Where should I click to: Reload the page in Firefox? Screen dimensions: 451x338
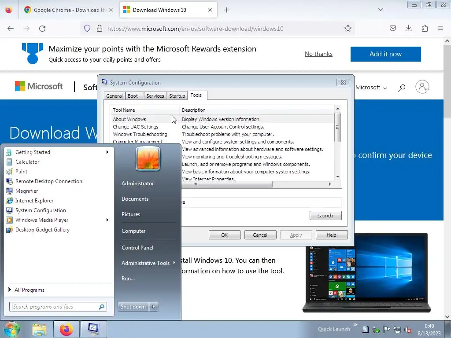coord(42,29)
